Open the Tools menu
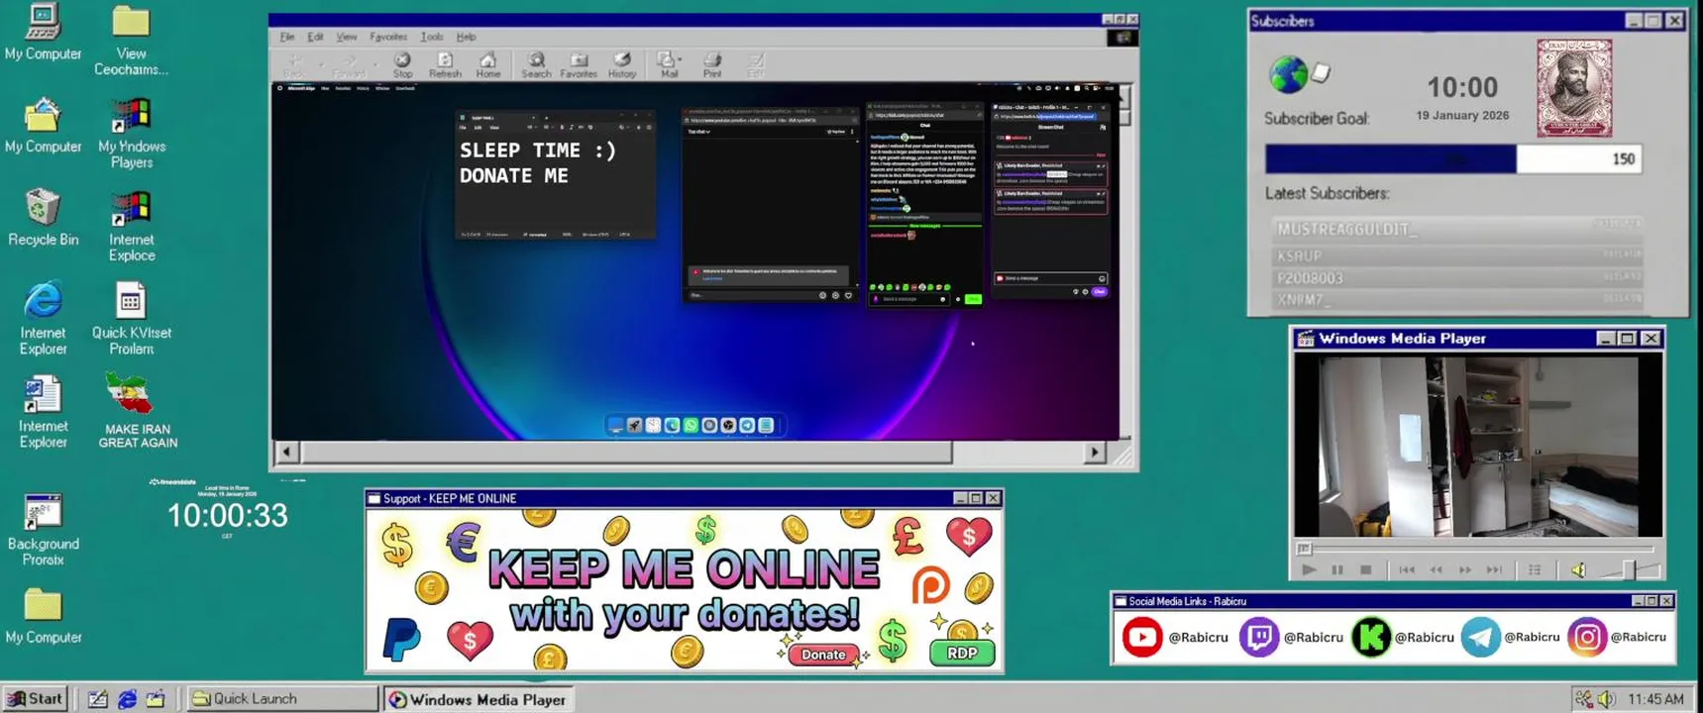 coord(432,37)
